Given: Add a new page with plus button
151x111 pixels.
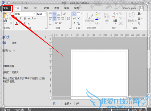Looking at the screenshot, I should [78, 104].
